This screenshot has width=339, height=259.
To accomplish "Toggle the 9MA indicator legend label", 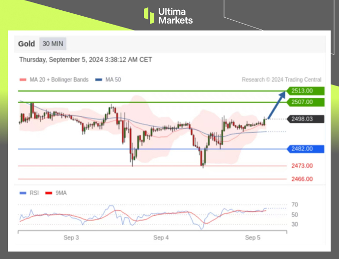I will pyautogui.click(x=60, y=193).
